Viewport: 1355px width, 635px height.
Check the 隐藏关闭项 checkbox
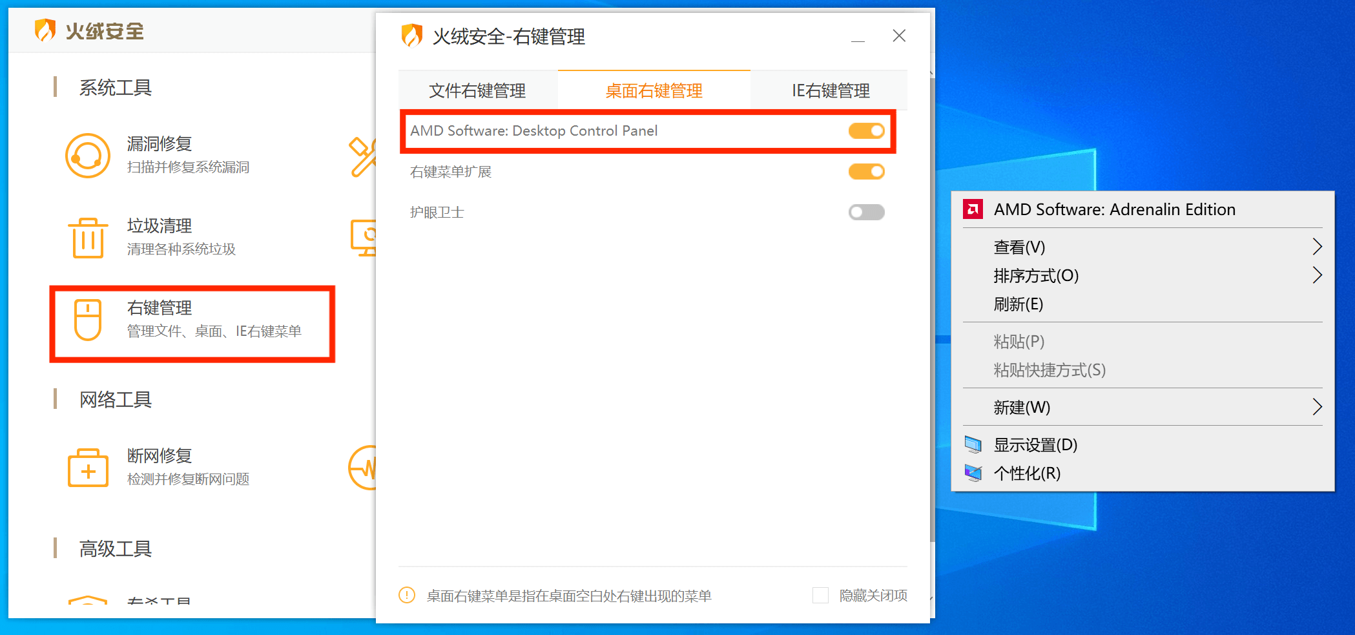click(820, 595)
